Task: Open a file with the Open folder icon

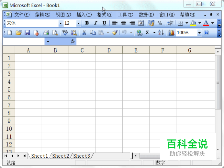Action: point(18,33)
